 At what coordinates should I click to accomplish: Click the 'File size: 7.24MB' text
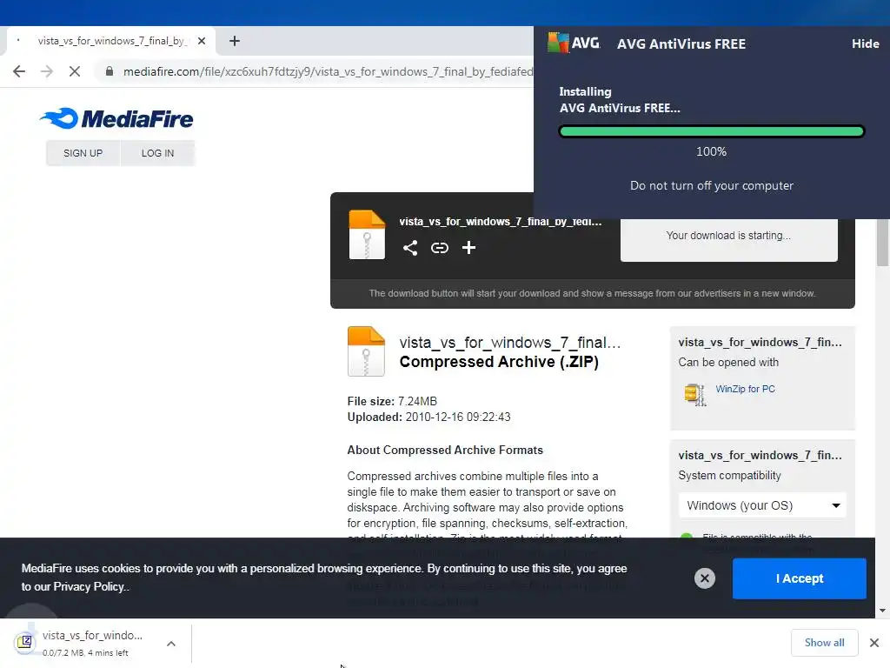[392, 402]
